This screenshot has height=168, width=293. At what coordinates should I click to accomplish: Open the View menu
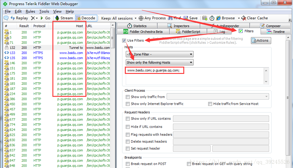click(57, 11)
